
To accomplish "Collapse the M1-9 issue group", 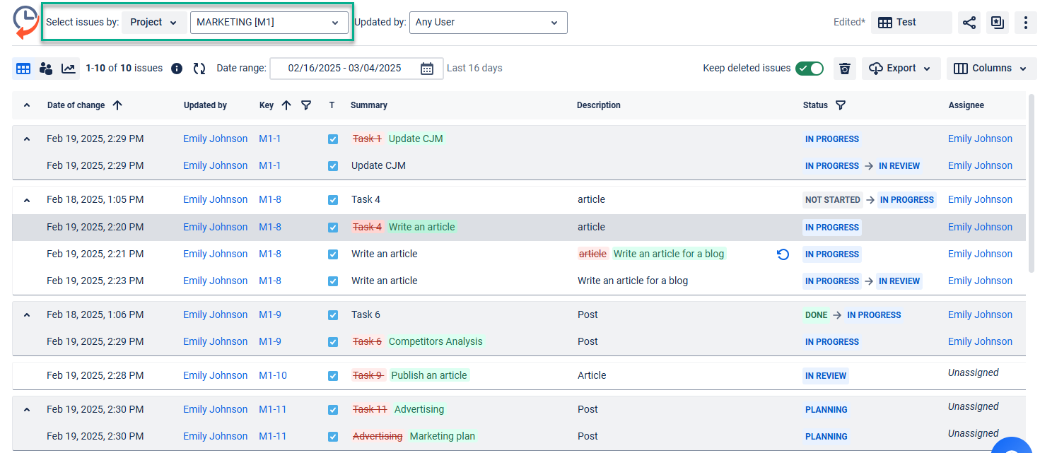I will pyautogui.click(x=27, y=315).
